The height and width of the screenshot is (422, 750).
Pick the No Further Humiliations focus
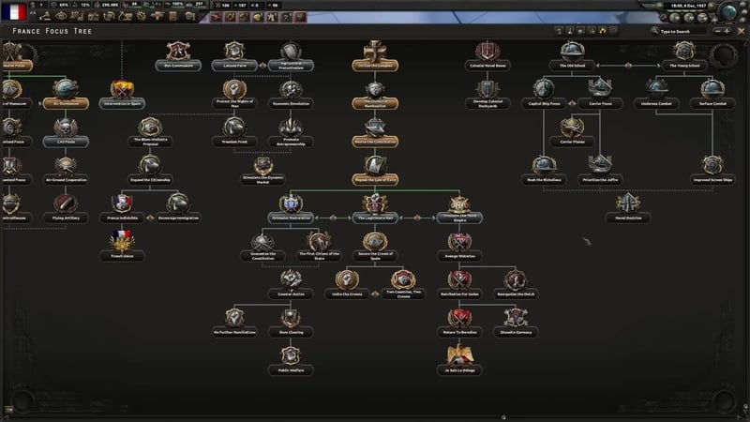(234, 323)
